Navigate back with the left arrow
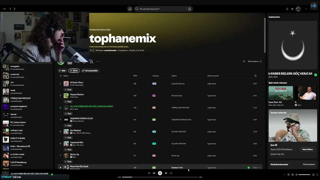The image size is (320, 180). click(x=10, y=9)
